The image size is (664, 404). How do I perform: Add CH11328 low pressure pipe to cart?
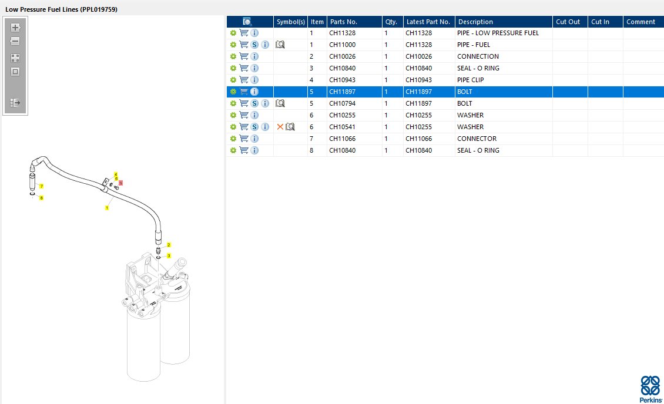[x=244, y=33]
